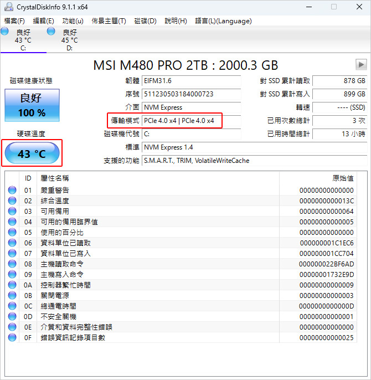Open the 檔案(F) menu
The width and height of the screenshot is (371, 380).
(14, 21)
